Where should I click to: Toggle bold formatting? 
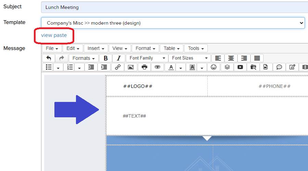point(105,58)
